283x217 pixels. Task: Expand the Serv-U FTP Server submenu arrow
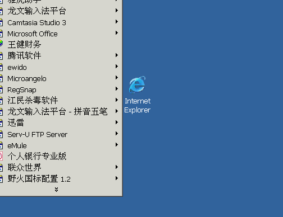pos(117,134)
